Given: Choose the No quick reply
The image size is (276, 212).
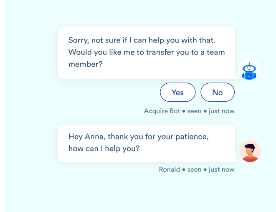Looking at the screenshot, I should [218, 92].
